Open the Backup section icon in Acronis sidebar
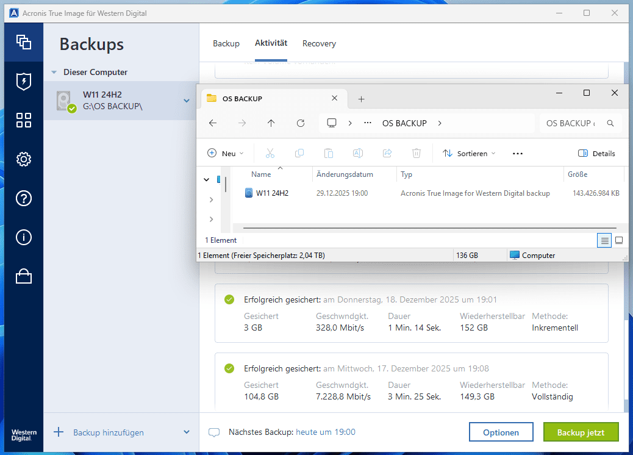The width and height of the screenshot is (633, 455). click(x=23, y=42)
